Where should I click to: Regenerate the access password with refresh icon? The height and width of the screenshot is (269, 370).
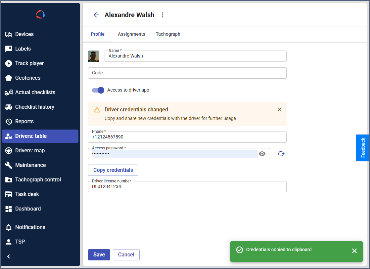tap(281, 154)
